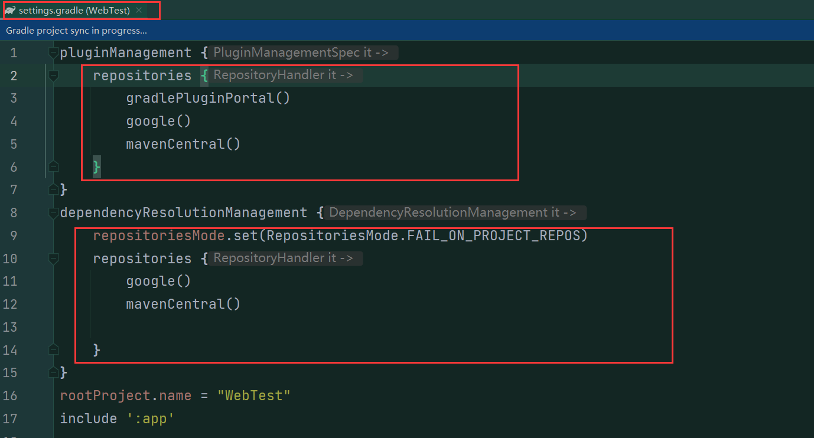The width and height of the screenshot is (814, 438).
Task: Click line number 9 in gutter
Action: pos(14,236)
